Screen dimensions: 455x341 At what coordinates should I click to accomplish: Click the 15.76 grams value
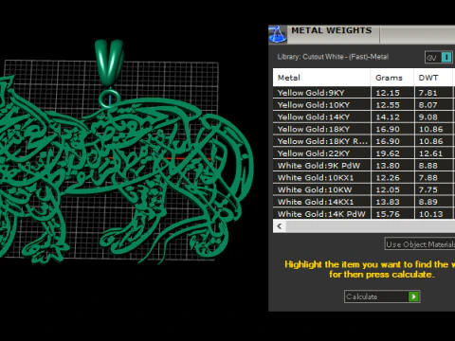tap(388, 214)
